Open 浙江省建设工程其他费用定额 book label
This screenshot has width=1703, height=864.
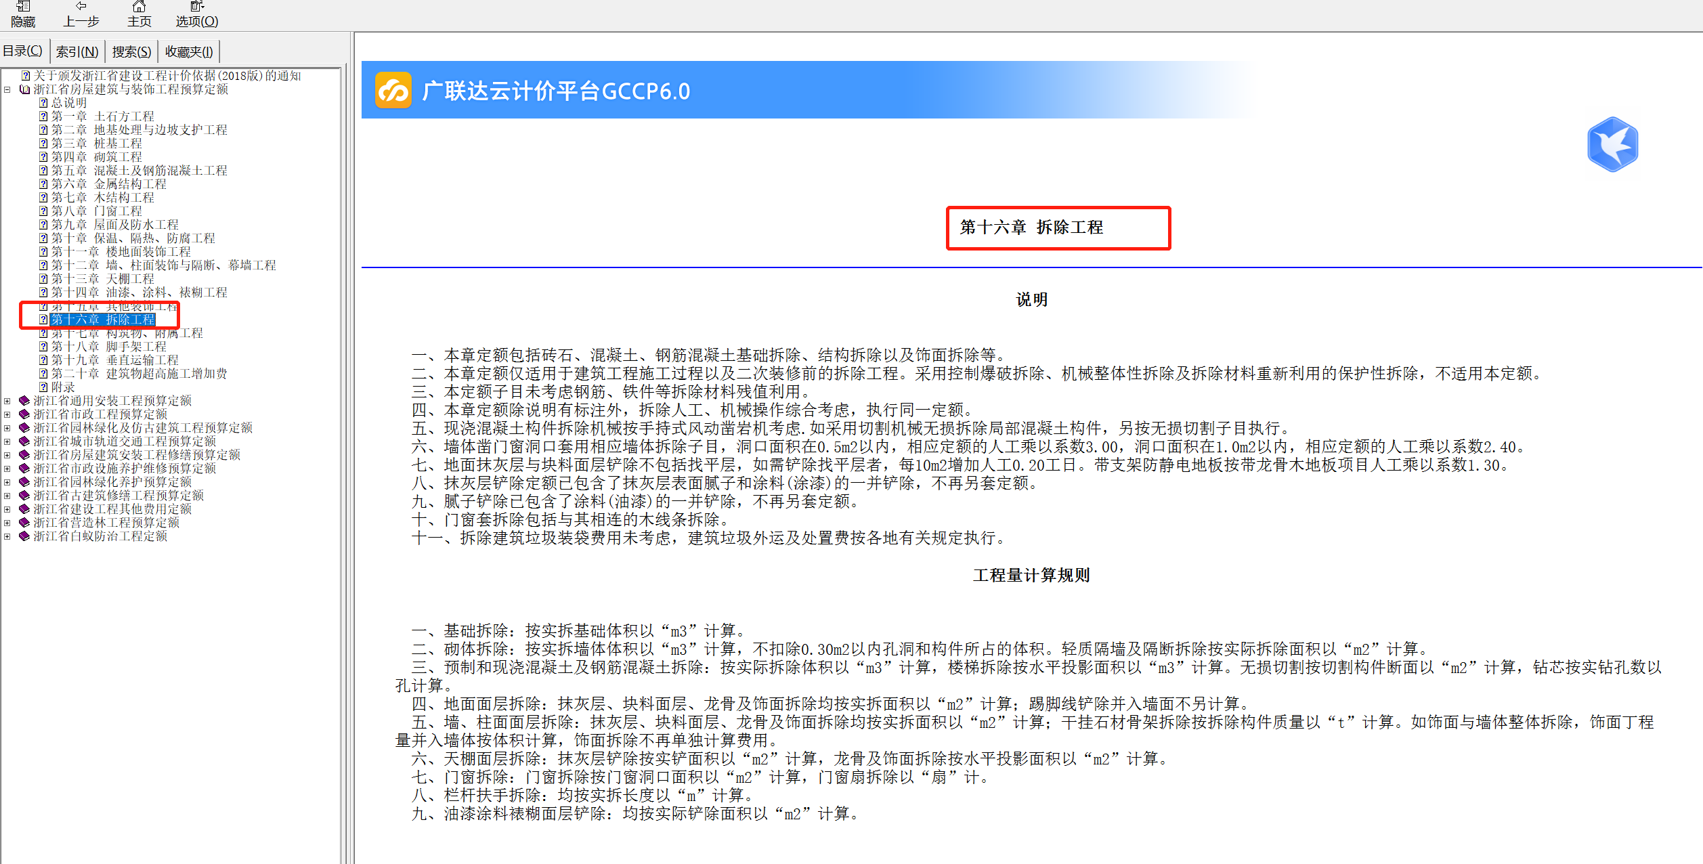(x=112, y=509)
